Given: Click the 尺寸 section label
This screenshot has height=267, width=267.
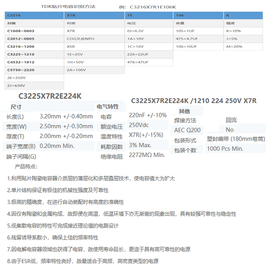Looking at the screenshot, I should point(16,107).
